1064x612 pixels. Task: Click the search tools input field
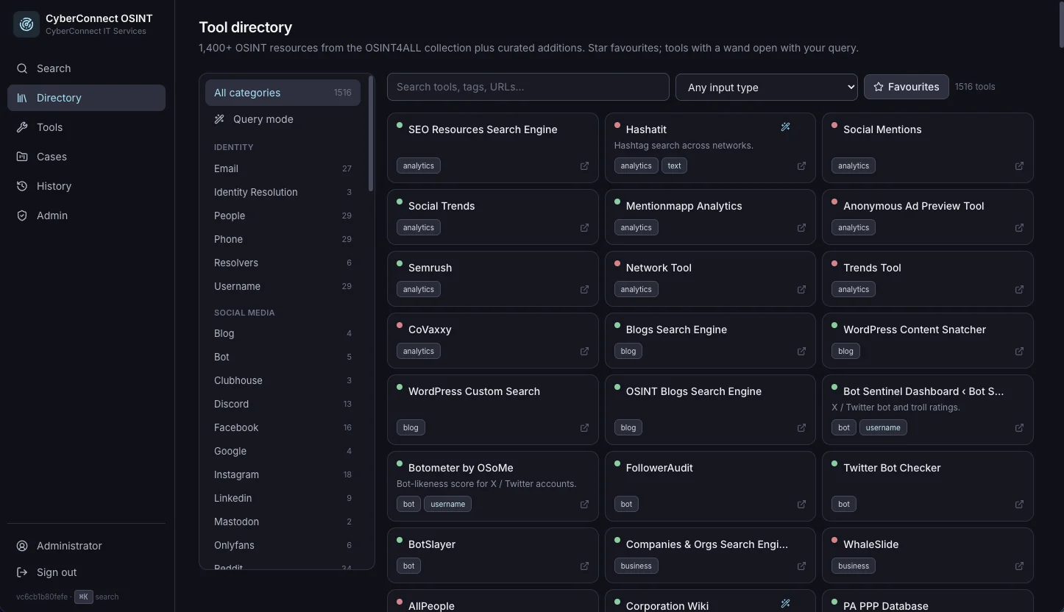click(528, 87)
